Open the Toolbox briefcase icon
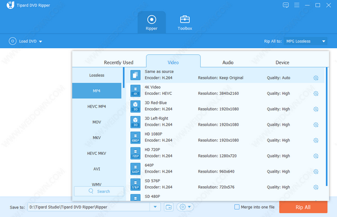This screenshot has width=337, height=217. (x=185, y=19)
